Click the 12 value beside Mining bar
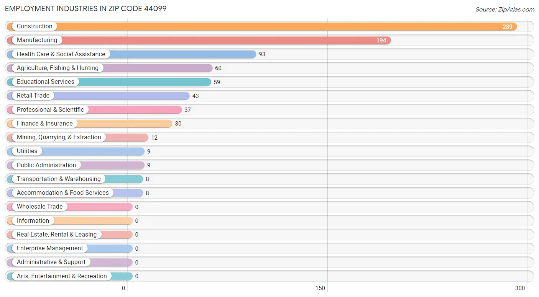This screenshot has height=297, width=539. pyautogui.click(x=154, y=138)
